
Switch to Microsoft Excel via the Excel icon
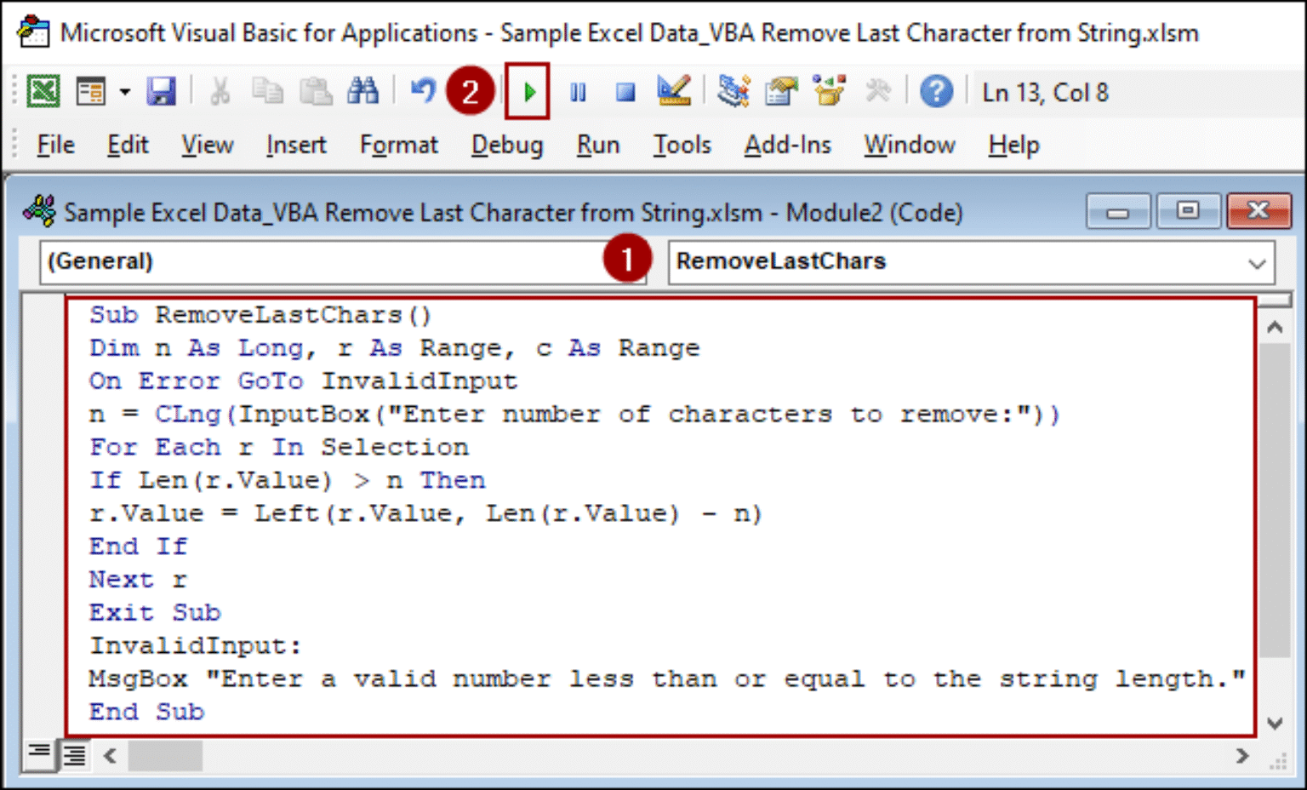(43, 91)
